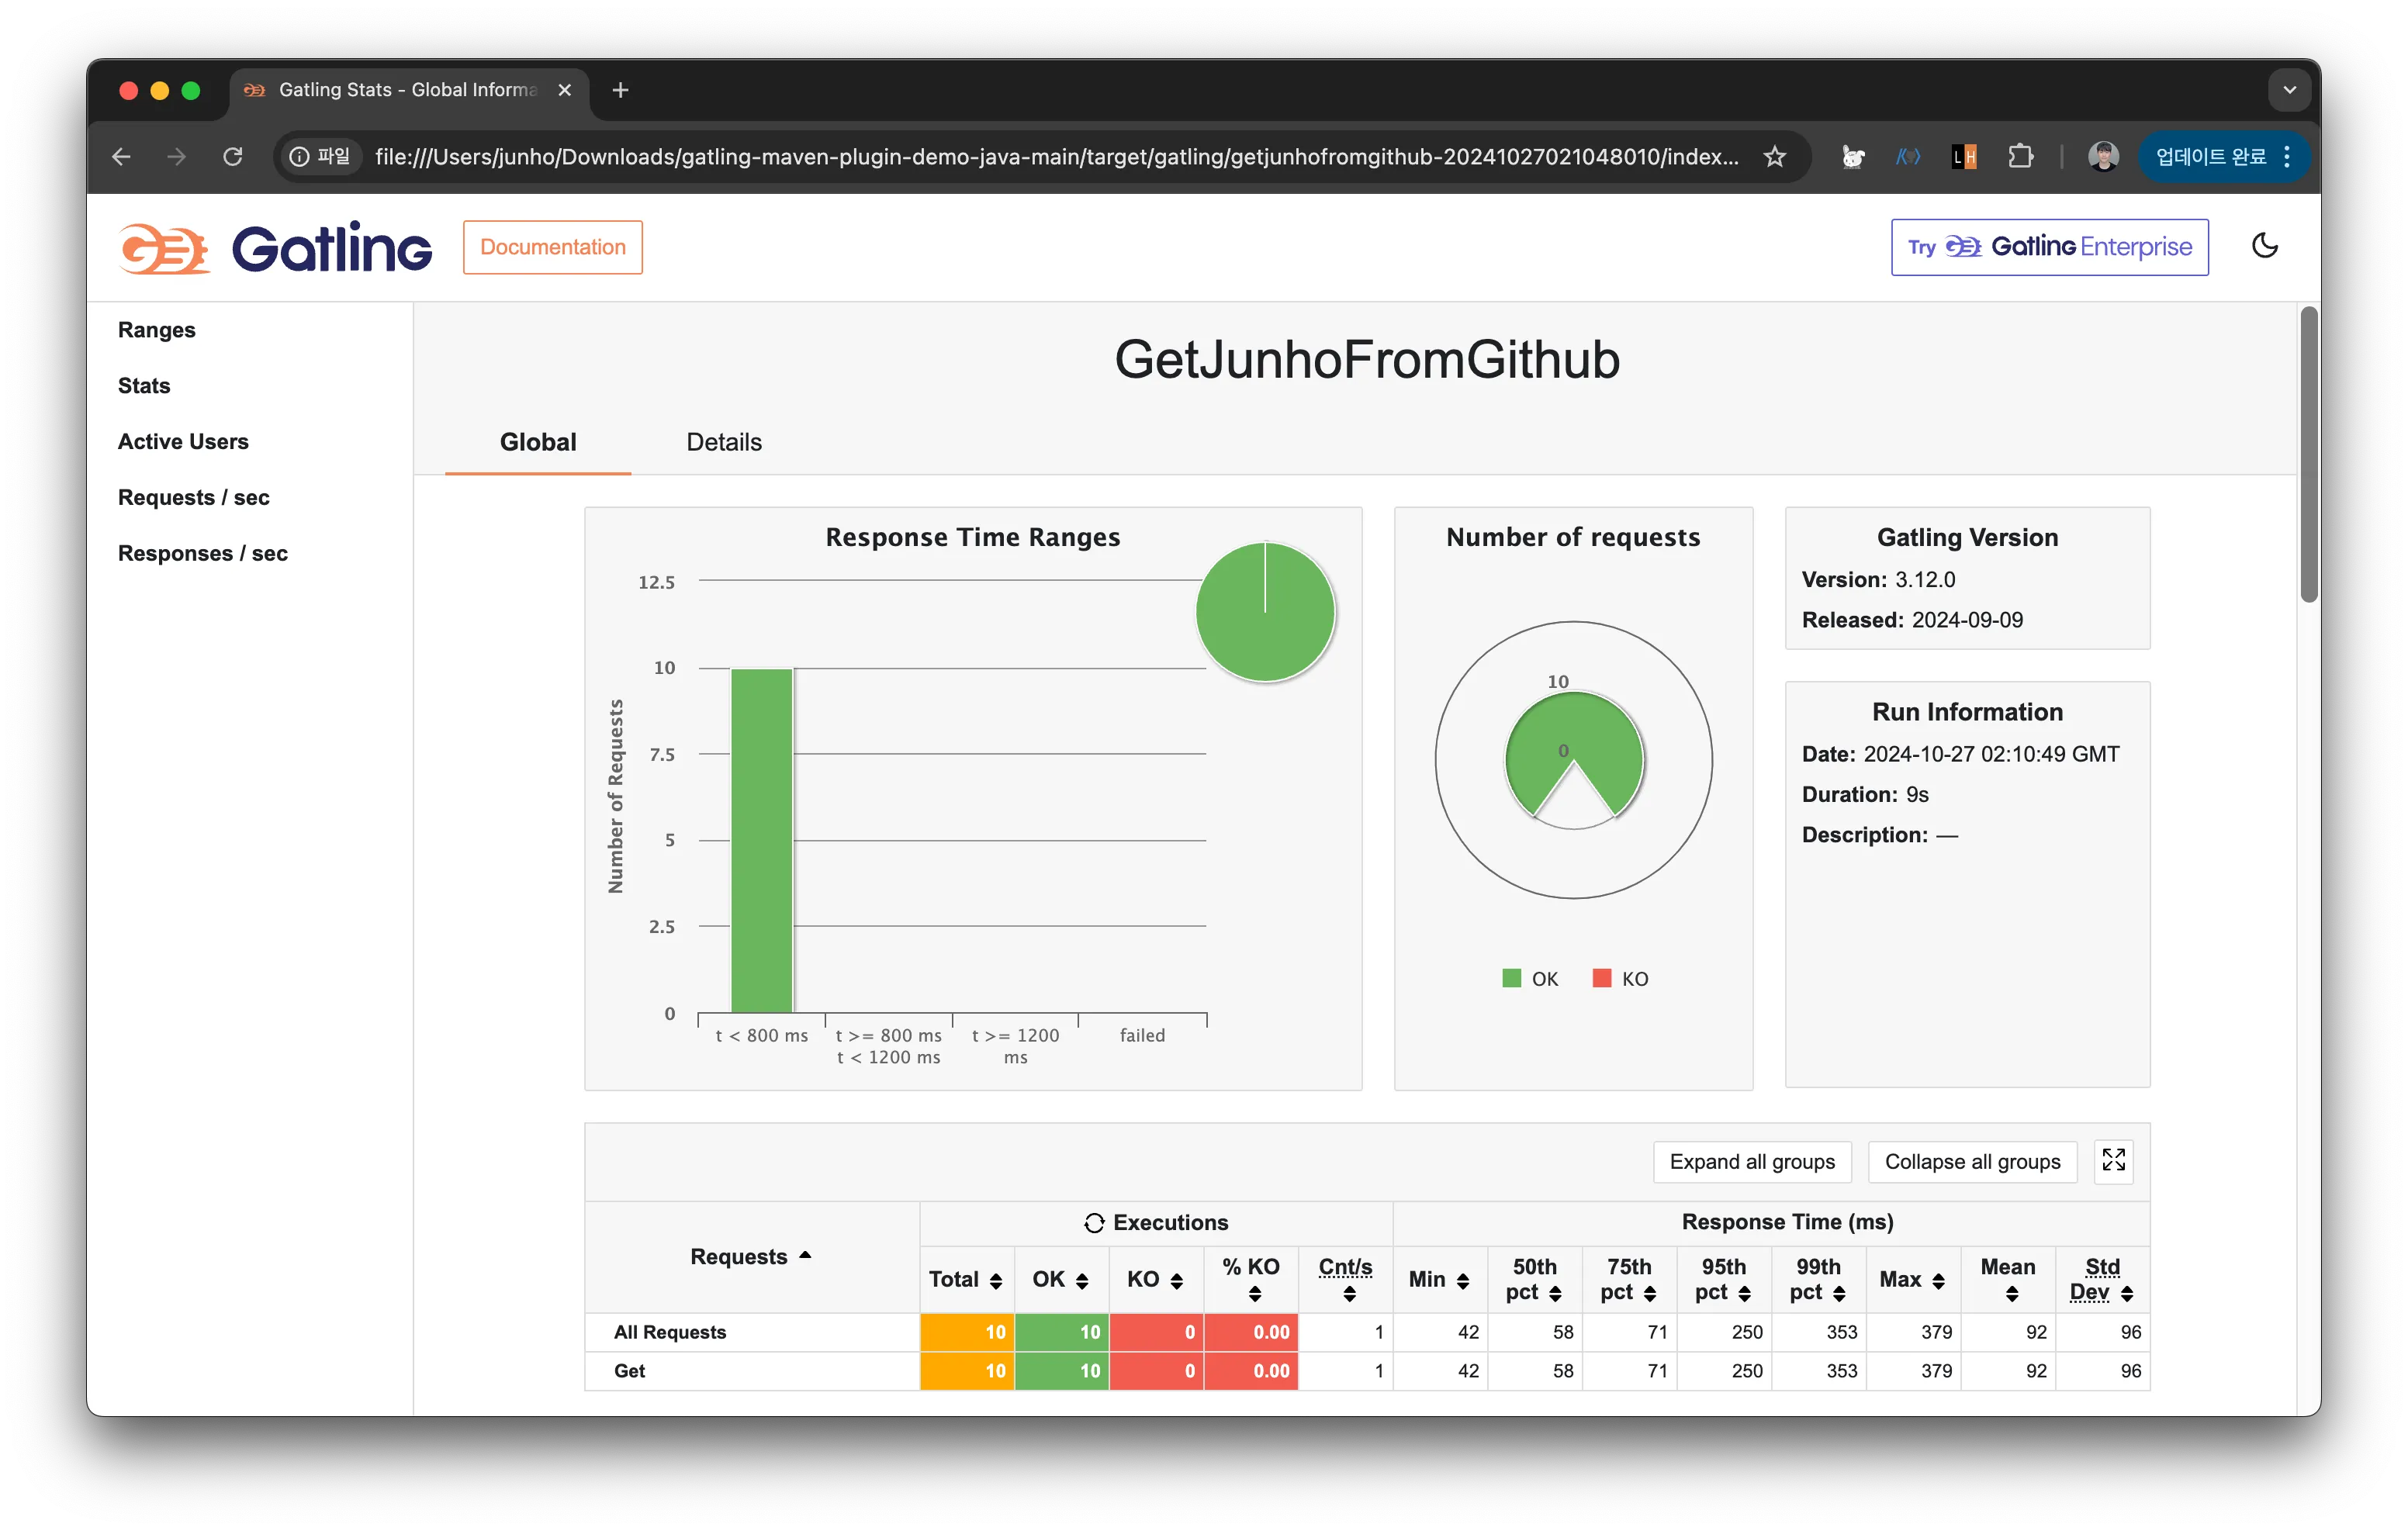
Task: Jump to Active Users section
Action: 183,442
